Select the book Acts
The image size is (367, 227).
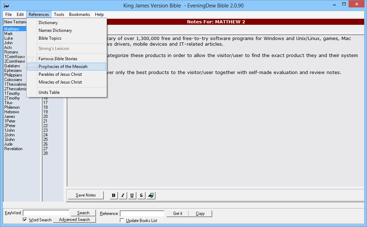tap(8, 47)
